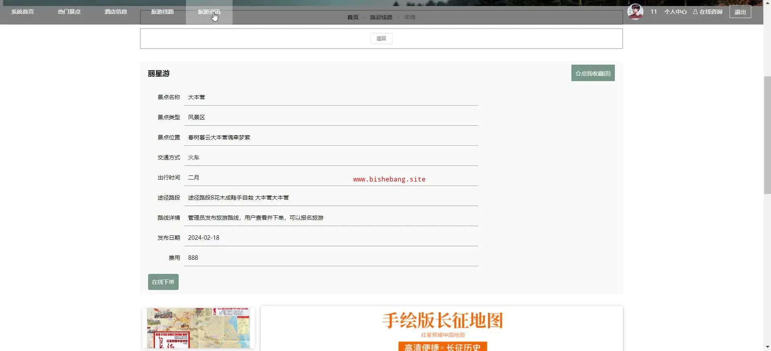
Task: Click the user avatar picture
Action: tap(635, 12)
